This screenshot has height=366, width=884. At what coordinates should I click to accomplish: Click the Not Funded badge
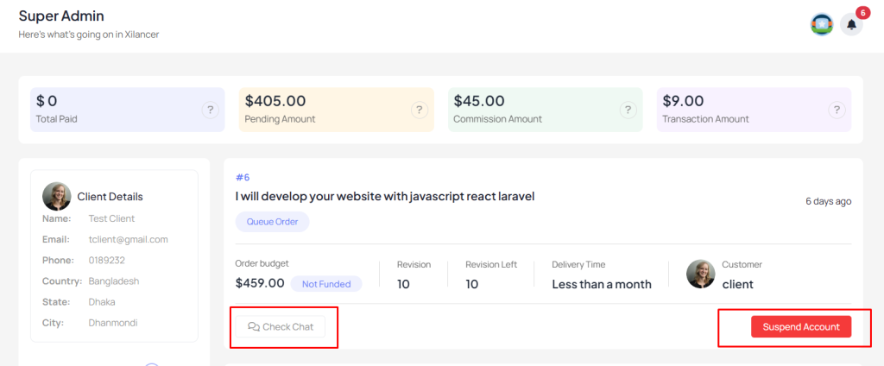tap(326, 284)
